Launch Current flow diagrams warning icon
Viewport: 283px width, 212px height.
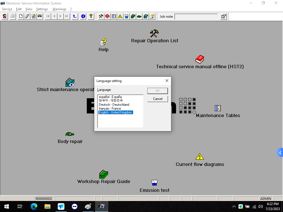coord(200,157)
